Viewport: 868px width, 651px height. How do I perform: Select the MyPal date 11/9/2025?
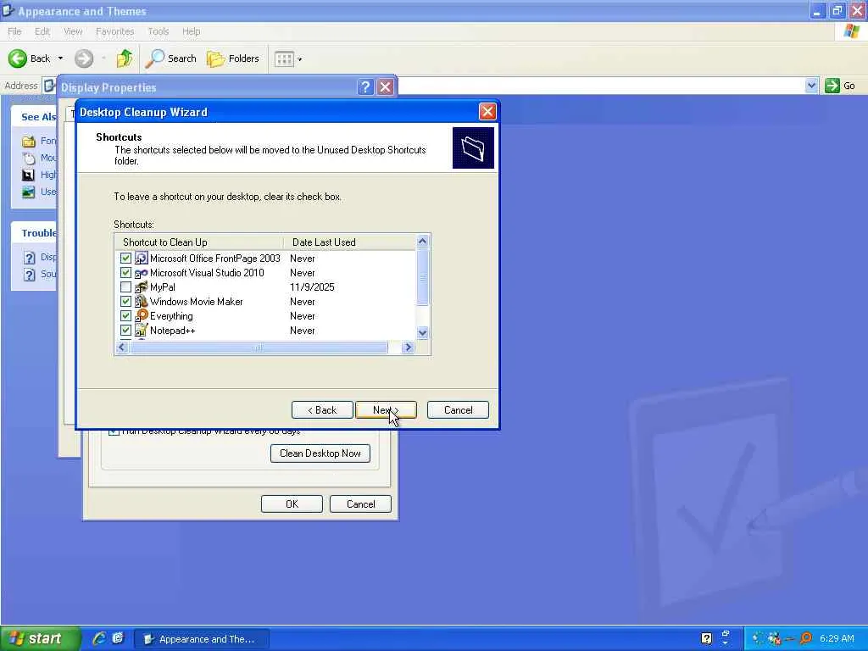click(x=312, y=287)
